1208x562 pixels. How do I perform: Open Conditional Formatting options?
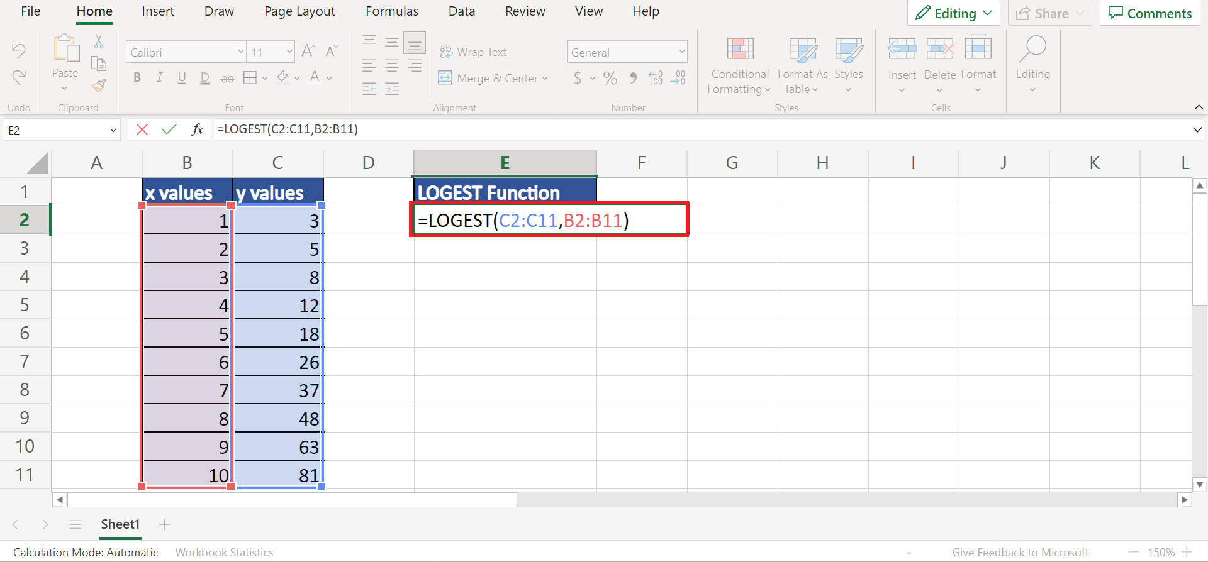click(x=740, y=66)
